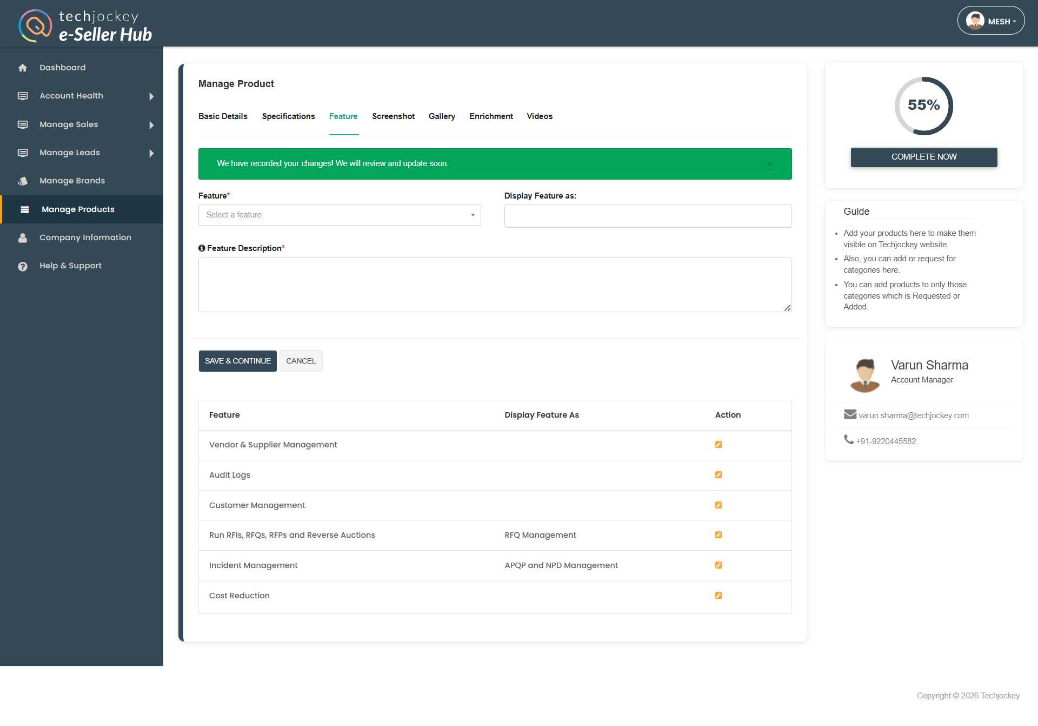
Task: Click the Display Feature As column header
Action: (x=542, y=415)
